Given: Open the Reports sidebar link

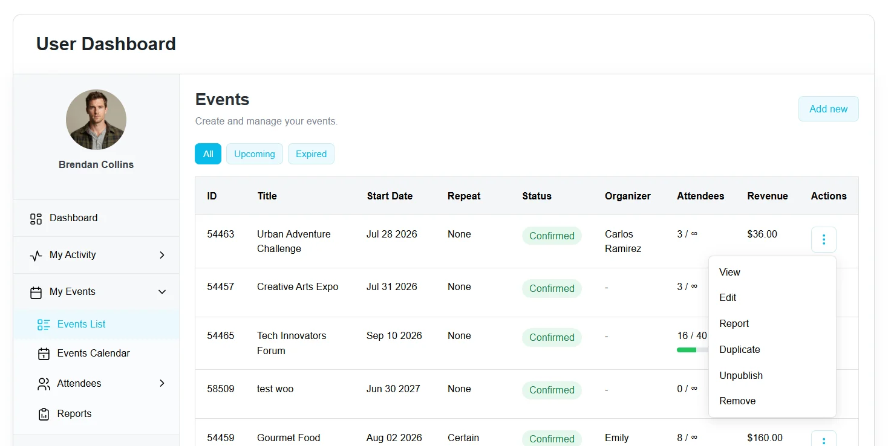Looking at the screenshot, I should tap(74, 413).
